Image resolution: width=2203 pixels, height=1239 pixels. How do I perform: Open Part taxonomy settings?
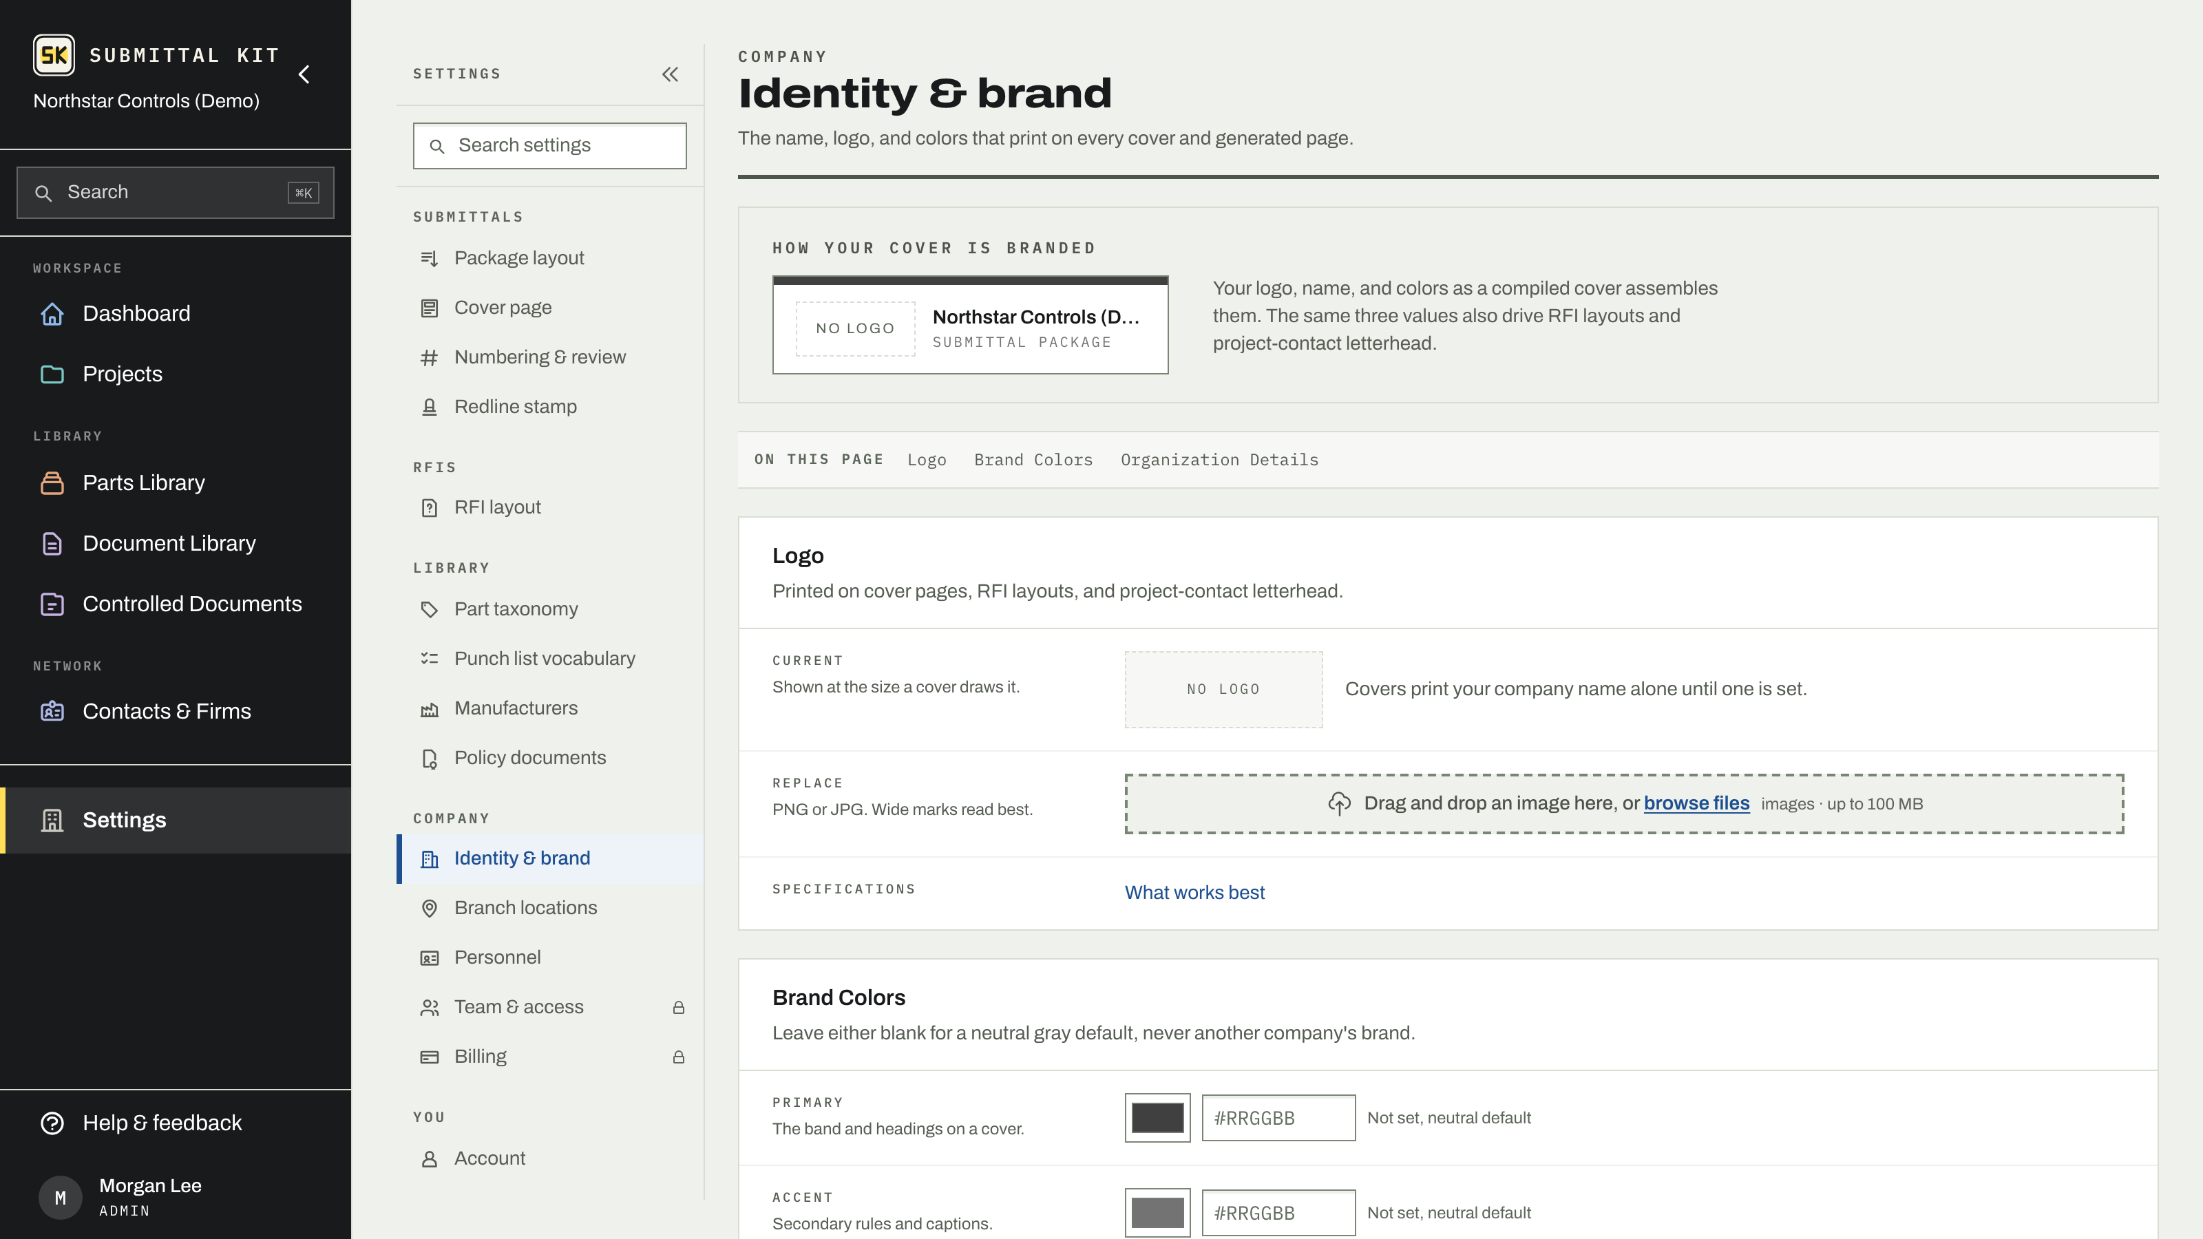550,610
